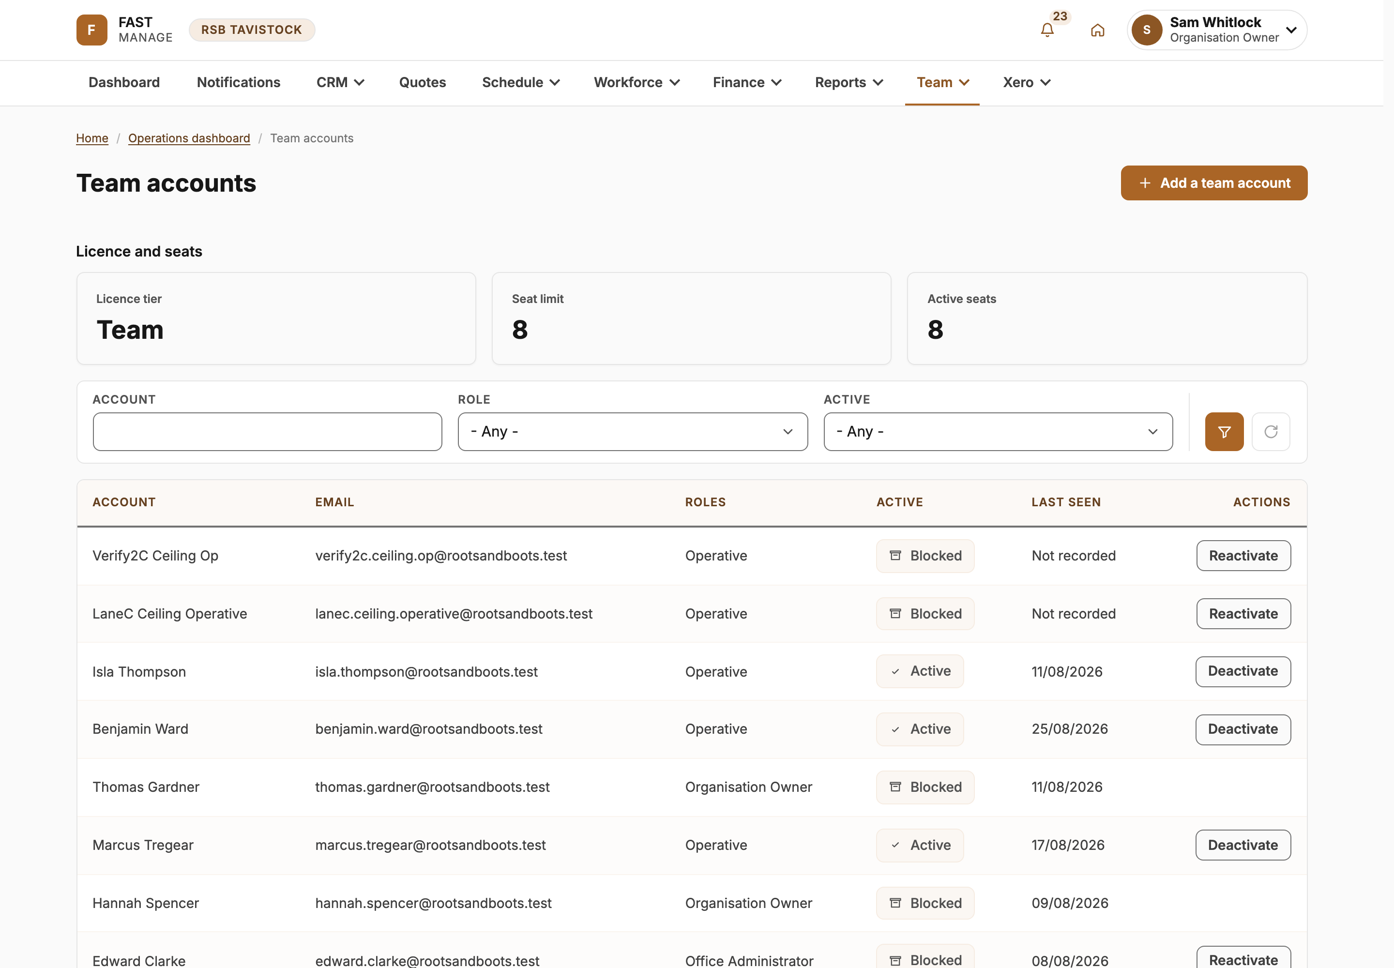This screenshot has width=1394, height=968.
Task: Click Blocked status badge for LaneC Ceiling Operative
Action: coord(925,614)
